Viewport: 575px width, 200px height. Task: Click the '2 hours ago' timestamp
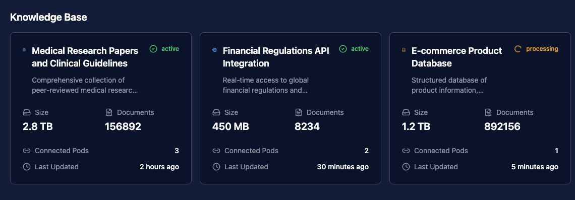159,167
